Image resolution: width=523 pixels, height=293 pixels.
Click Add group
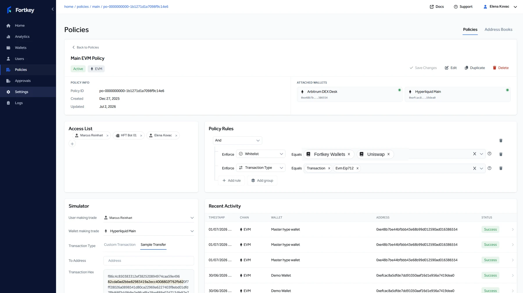point(262,181)
